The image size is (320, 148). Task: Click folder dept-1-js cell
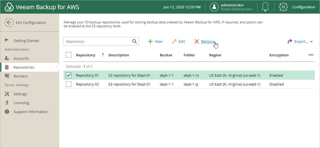191,84
